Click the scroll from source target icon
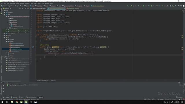This screenshot has height=104, width=185. [x=20, y=8]
